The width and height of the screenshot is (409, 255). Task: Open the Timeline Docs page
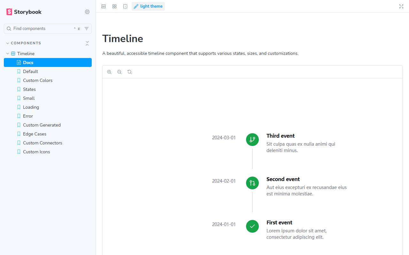[48, 62]
